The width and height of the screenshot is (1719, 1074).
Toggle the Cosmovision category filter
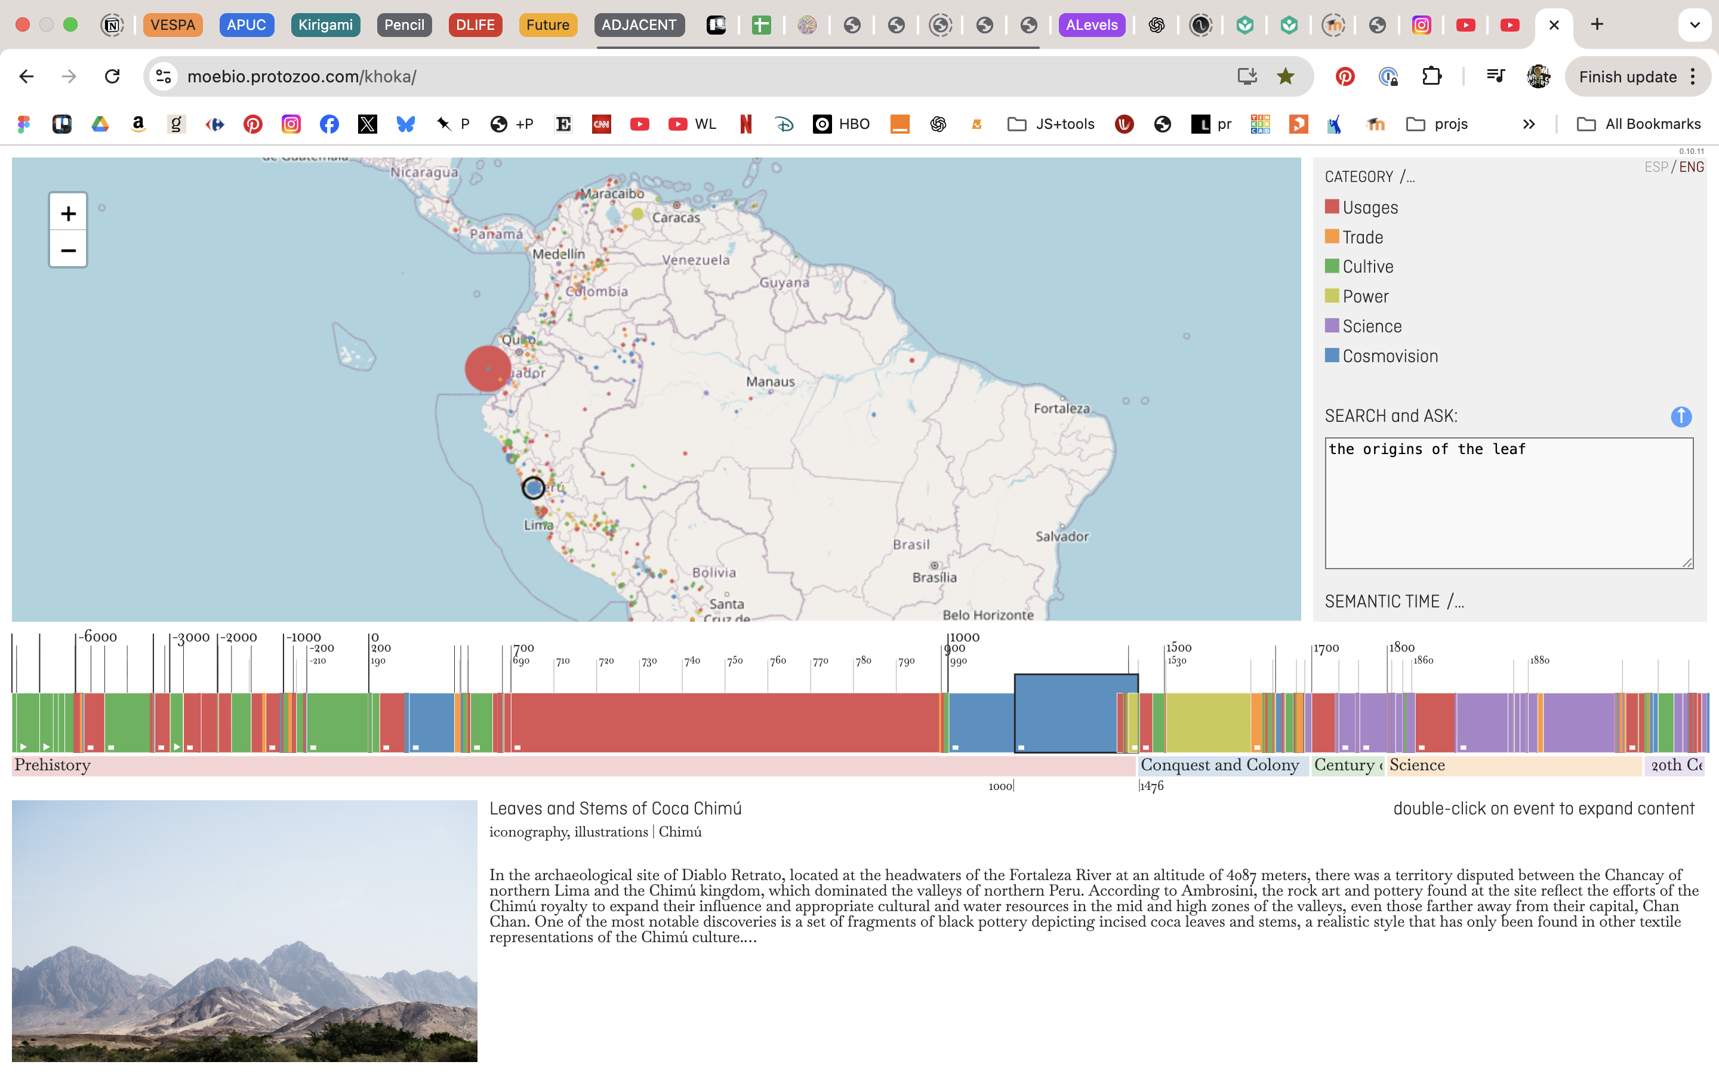[x=1390, y=356]
